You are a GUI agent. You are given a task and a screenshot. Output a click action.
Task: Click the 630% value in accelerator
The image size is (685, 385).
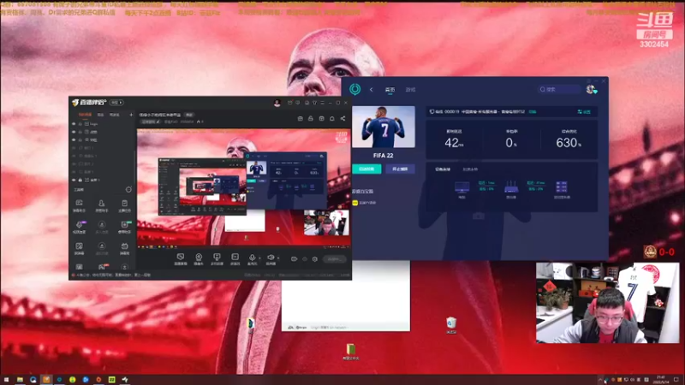click(569, 142)
